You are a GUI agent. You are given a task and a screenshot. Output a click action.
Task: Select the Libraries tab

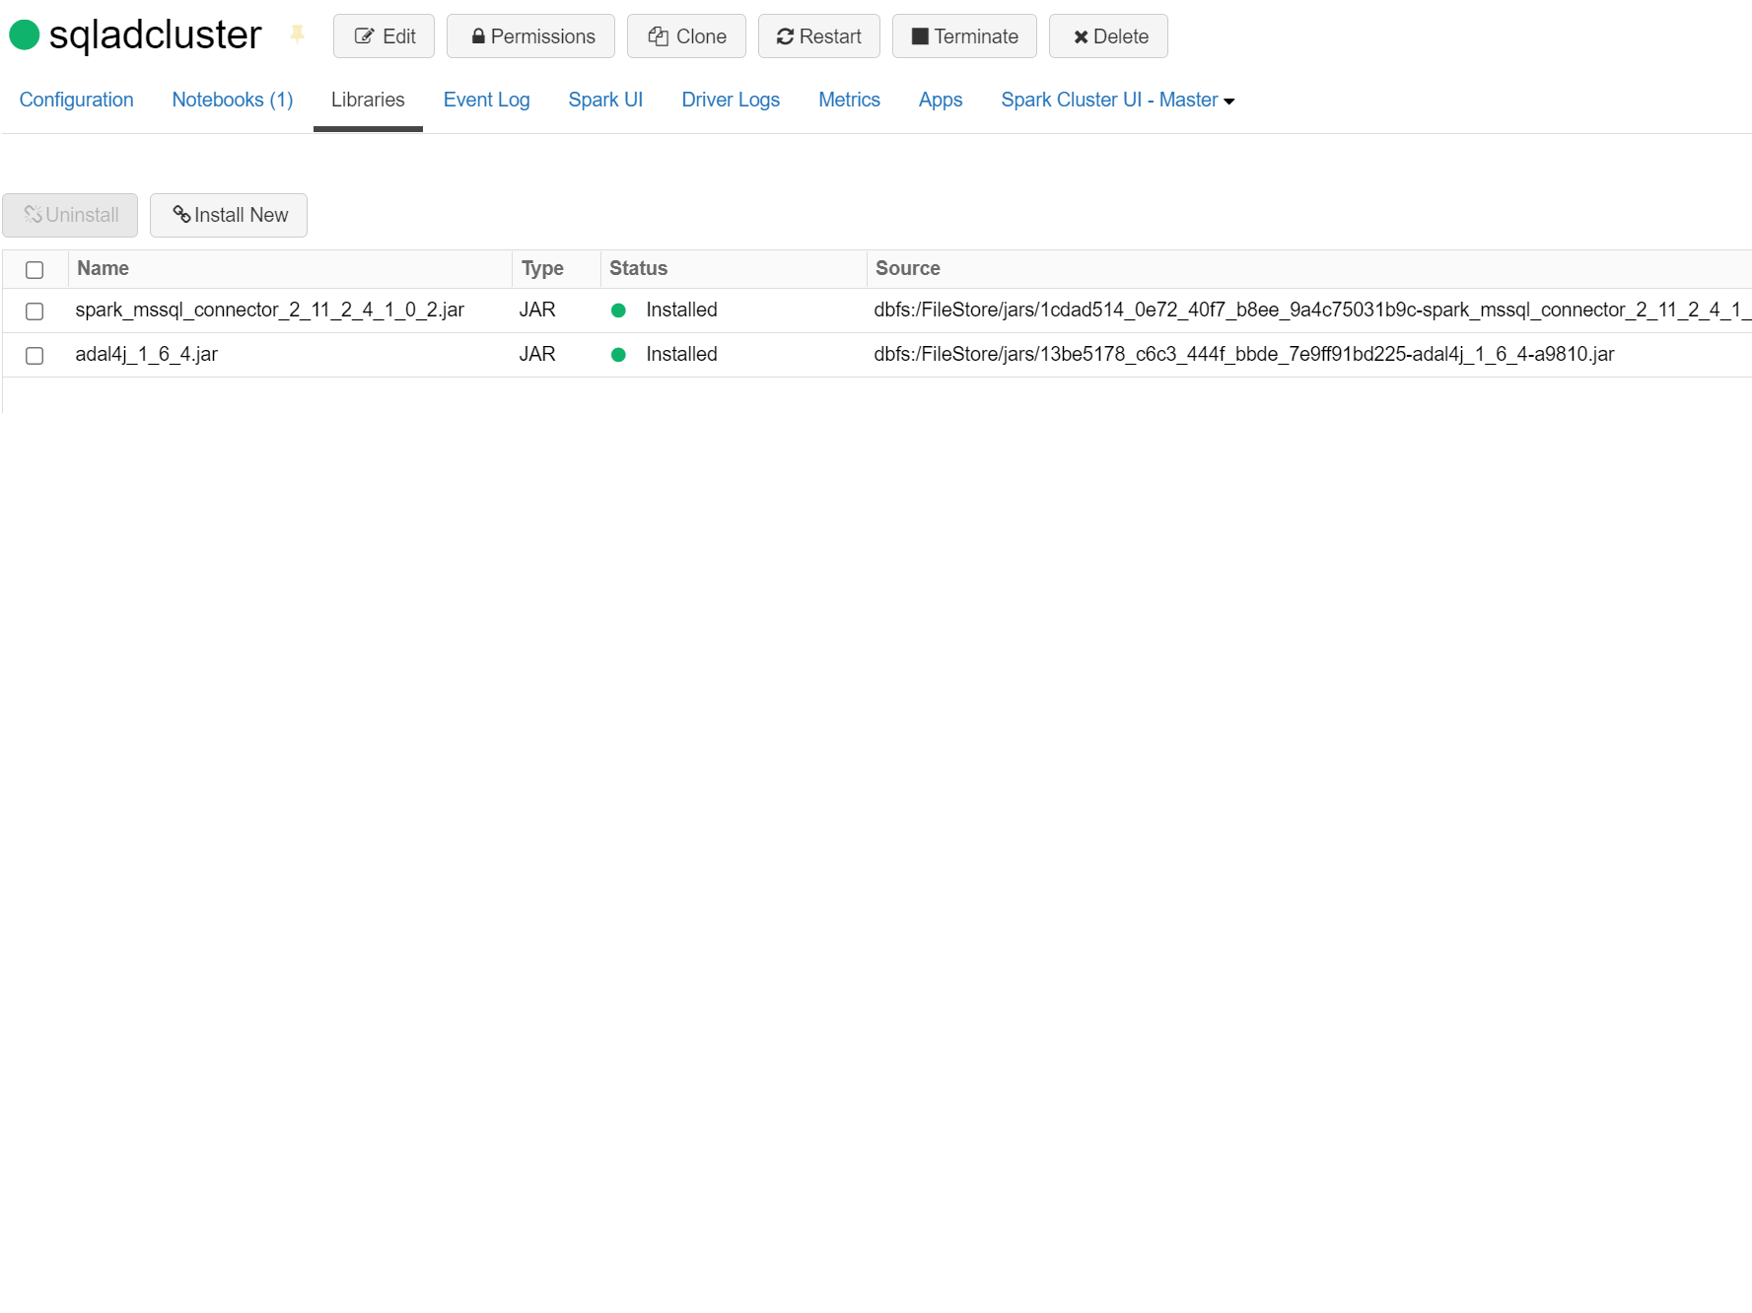coord(368,100)
